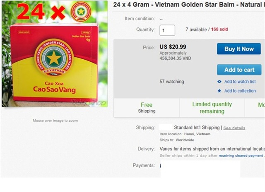Screen dimensions: 265x192
Task: Focus the Quantity input field
Action: coord(167,30)
